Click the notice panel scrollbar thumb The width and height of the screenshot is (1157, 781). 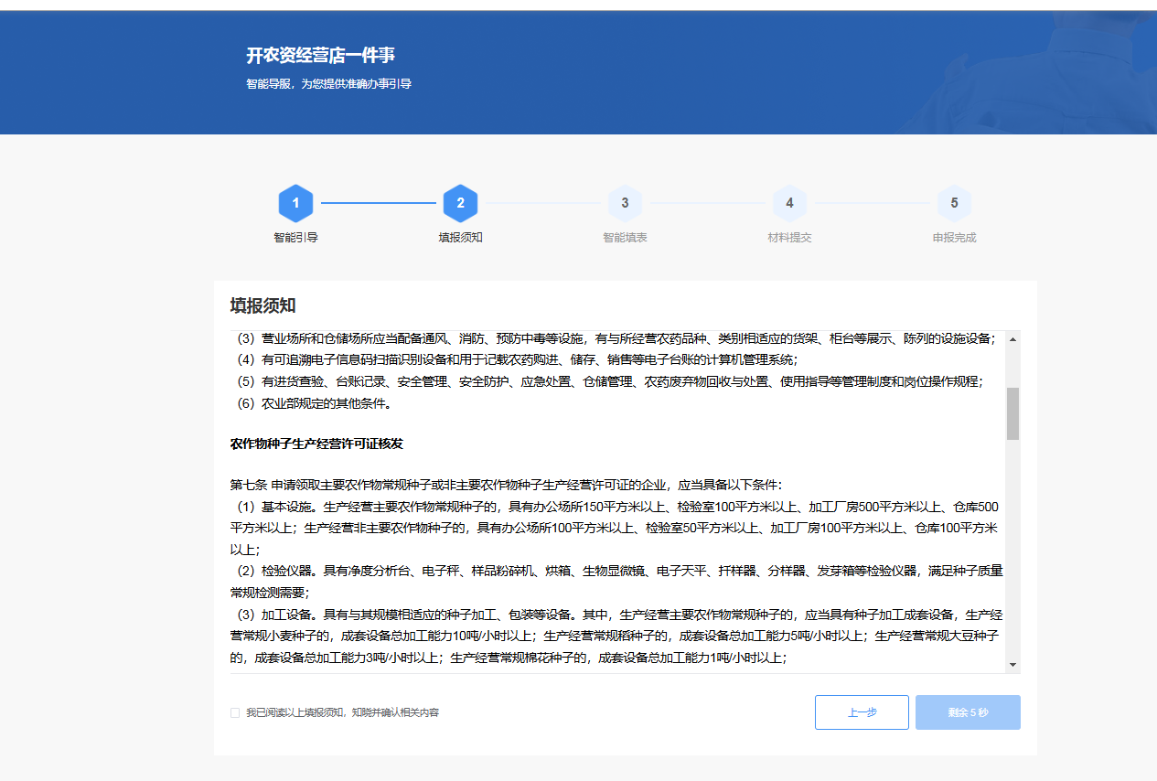[1012, 413]
